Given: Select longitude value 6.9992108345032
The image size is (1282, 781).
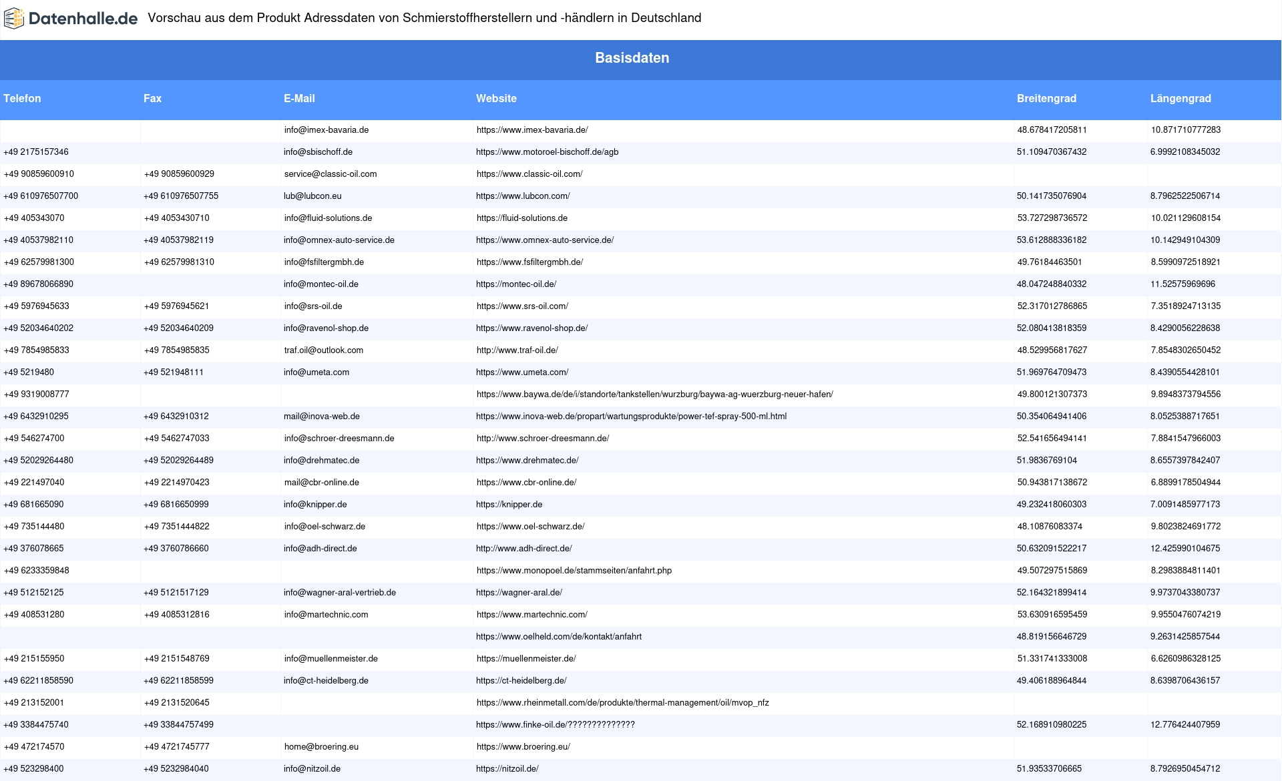Looking at the screenshot, I should click(x=1185, y=152).
